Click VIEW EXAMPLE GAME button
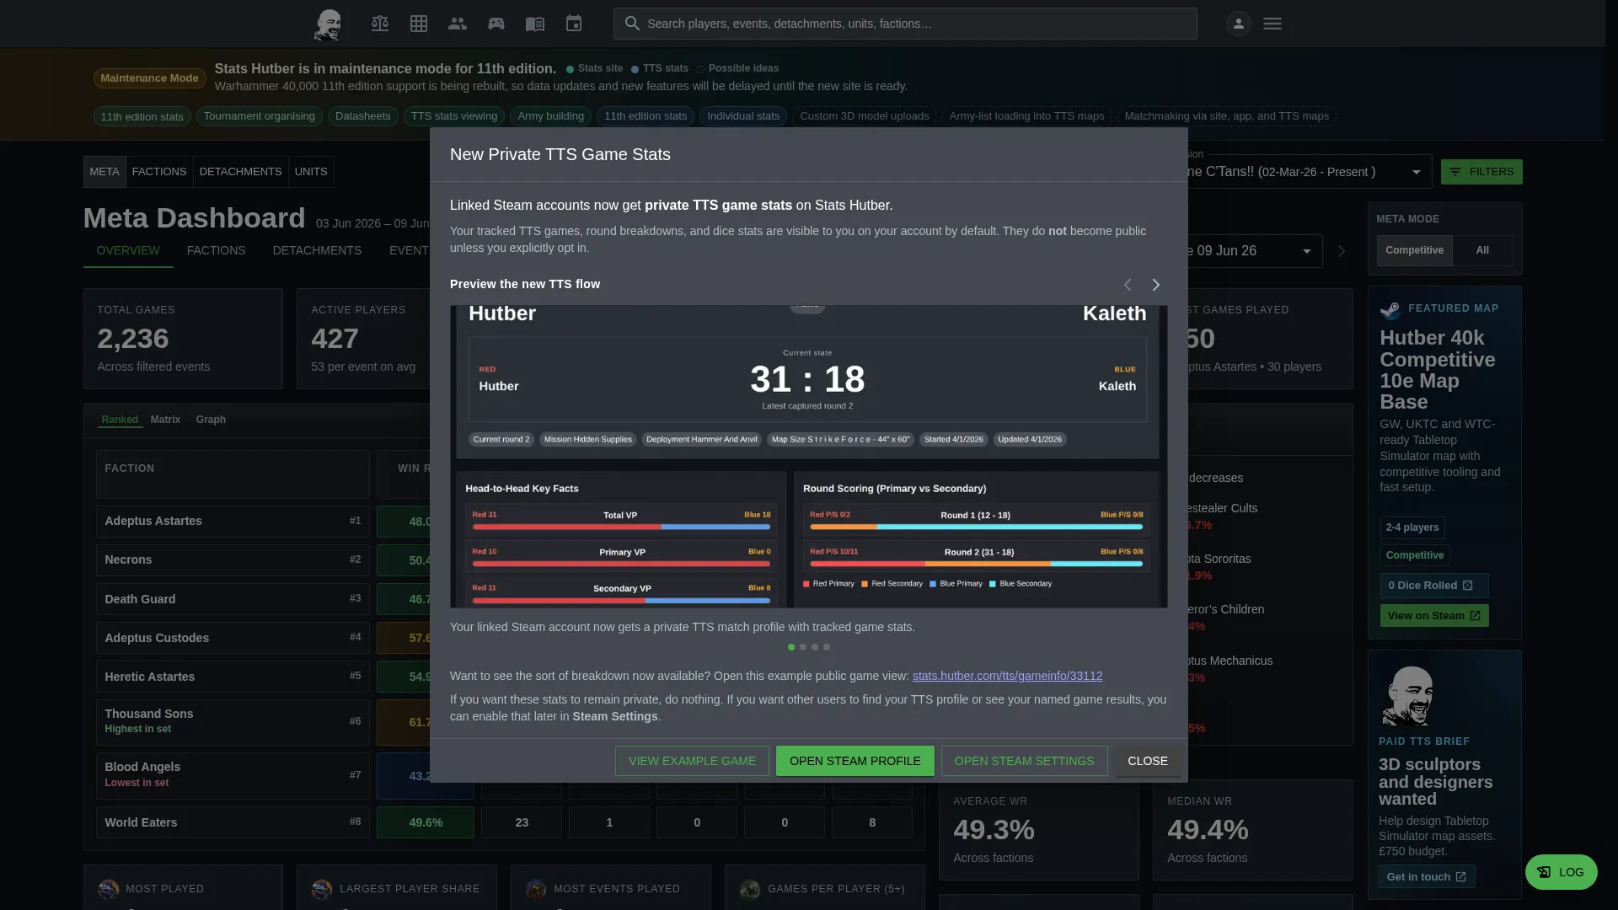Viewport: 1618px width, 910px height. point(692,761)
